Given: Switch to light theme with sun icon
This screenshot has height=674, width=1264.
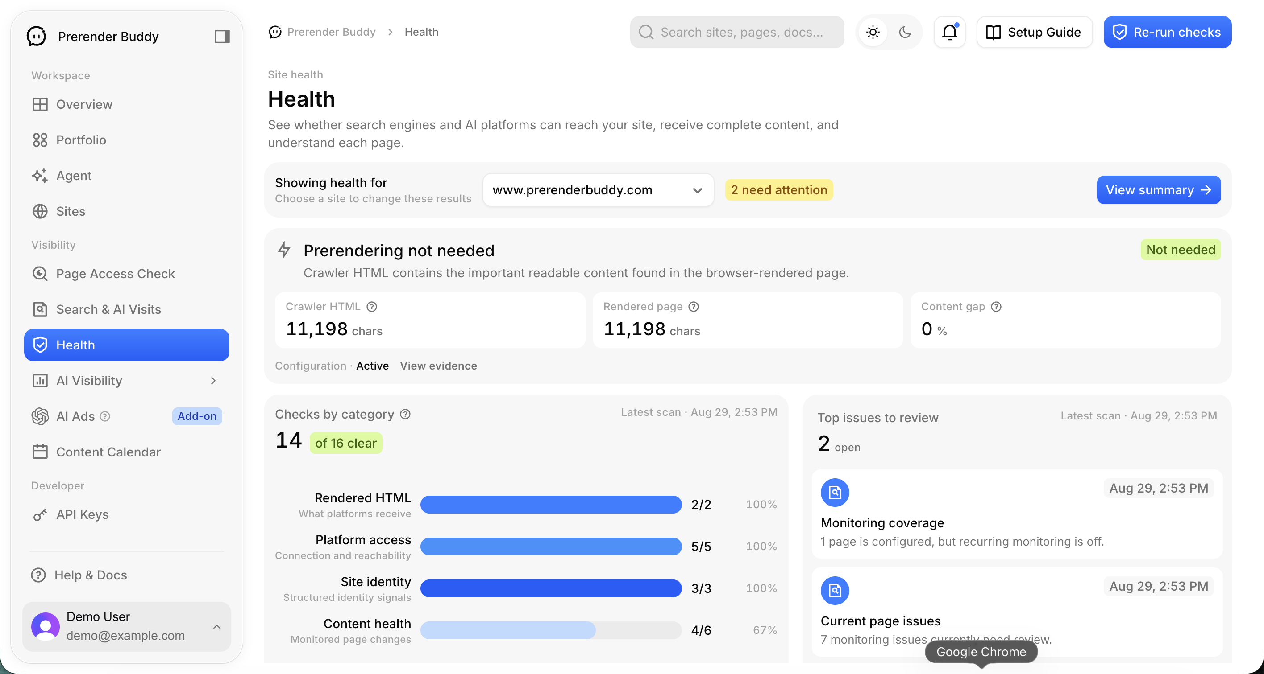Looking at the screenshot, I should [873, 32].
